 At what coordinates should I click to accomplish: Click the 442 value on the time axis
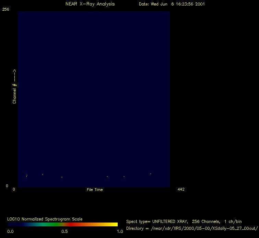tap(181, 189)
